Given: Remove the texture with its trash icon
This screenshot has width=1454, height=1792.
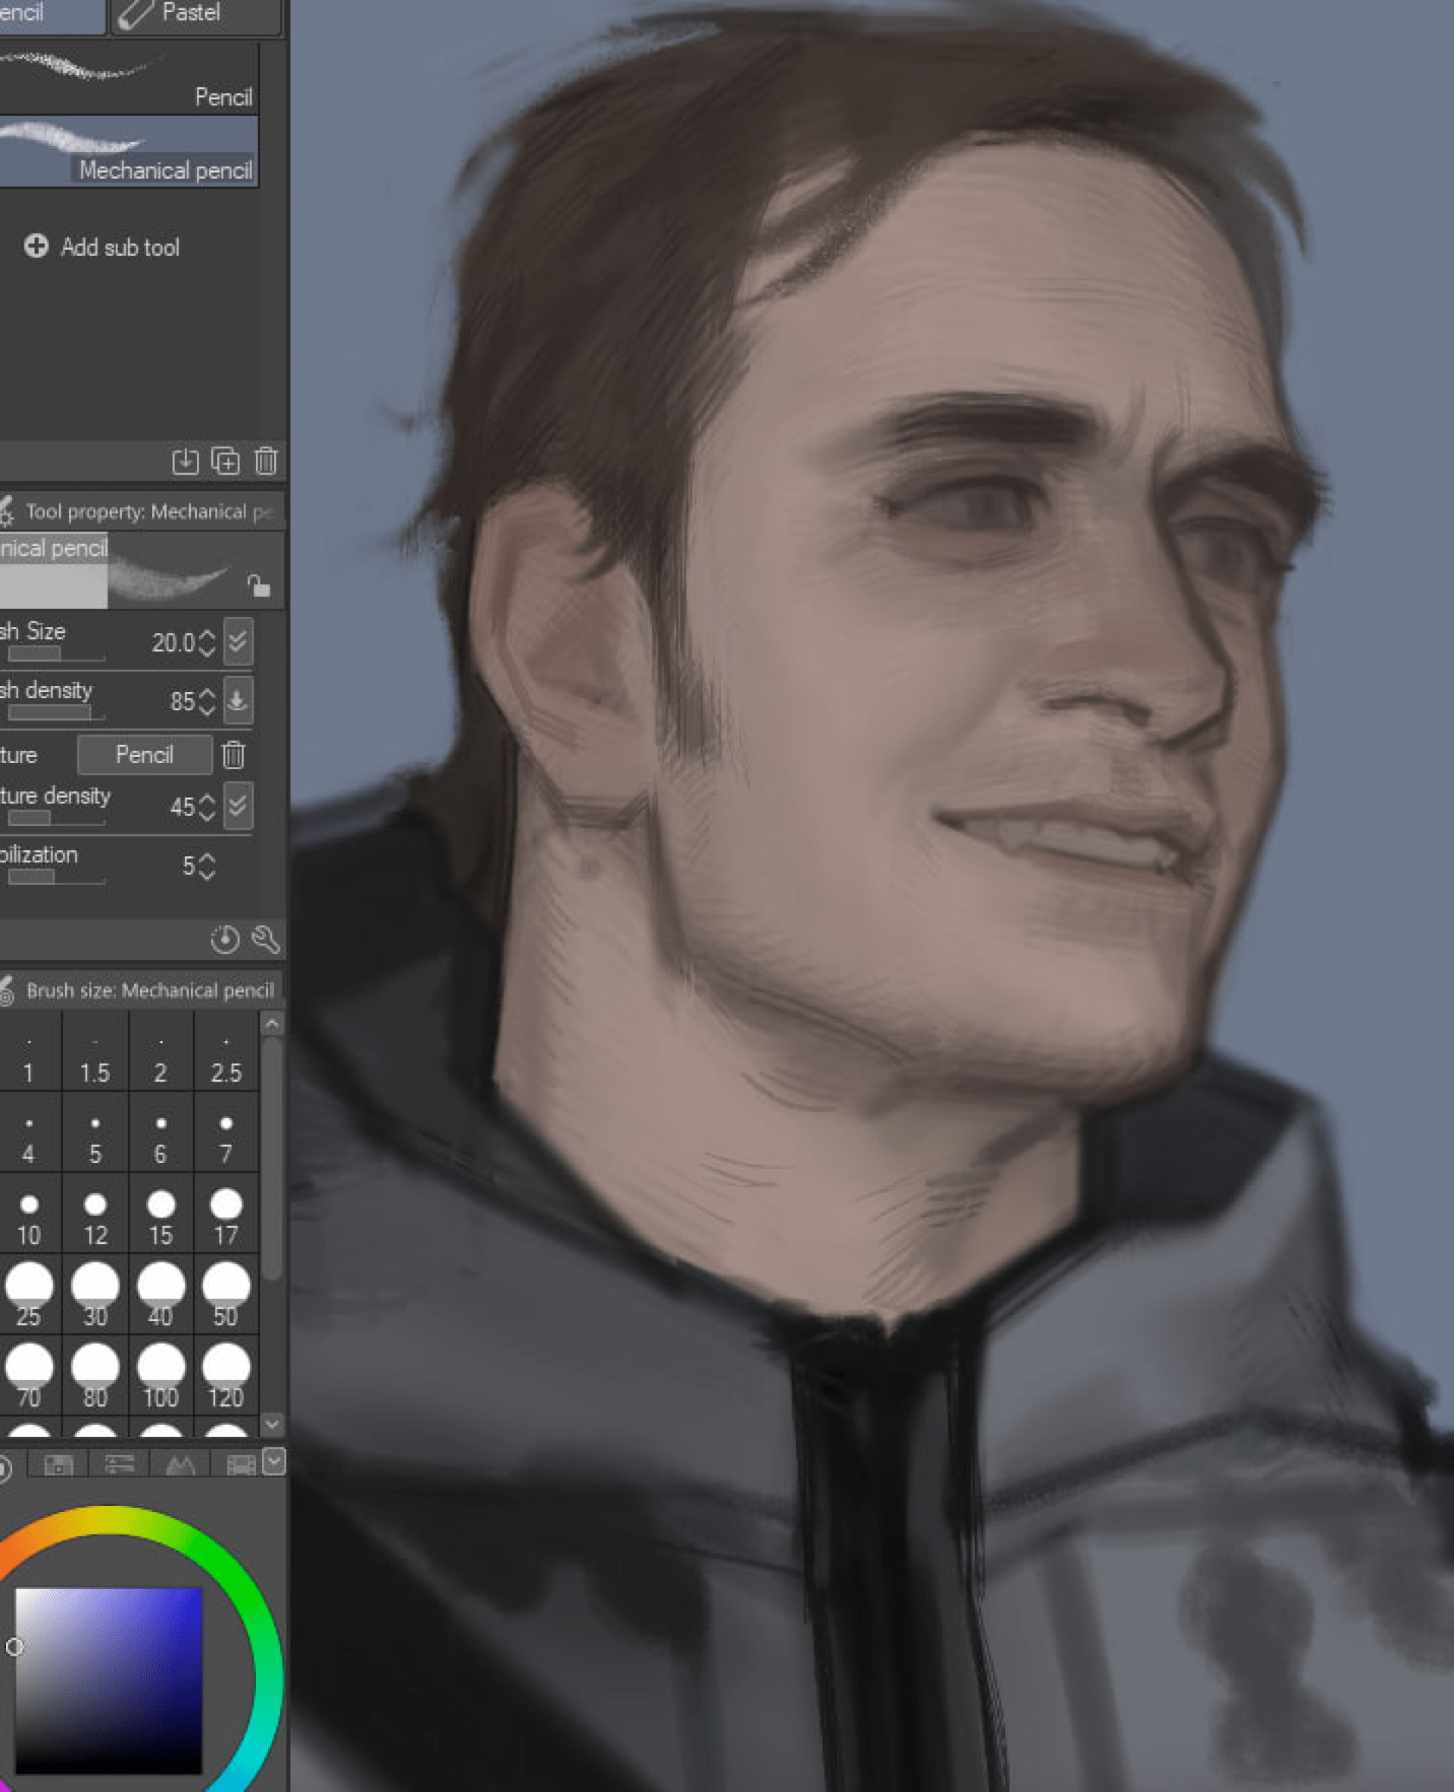Looking at the screenshot, I should [234, 756].
